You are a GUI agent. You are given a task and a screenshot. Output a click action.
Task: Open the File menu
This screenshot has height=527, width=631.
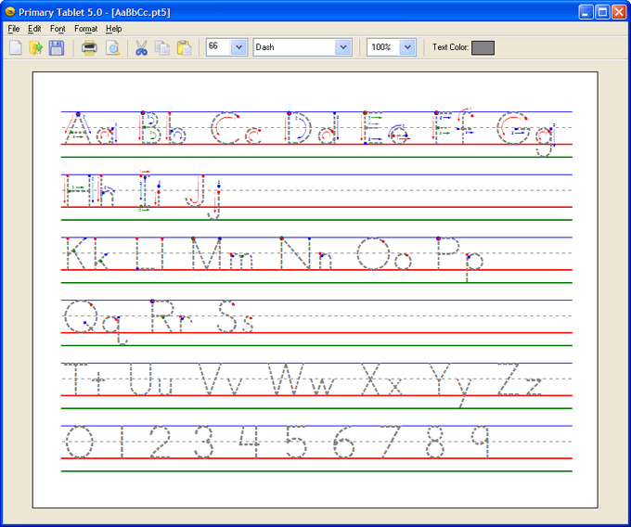tap(14, 29)
